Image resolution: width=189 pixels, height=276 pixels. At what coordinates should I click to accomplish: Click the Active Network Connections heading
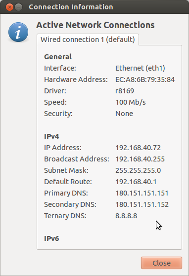click(95, 25)
